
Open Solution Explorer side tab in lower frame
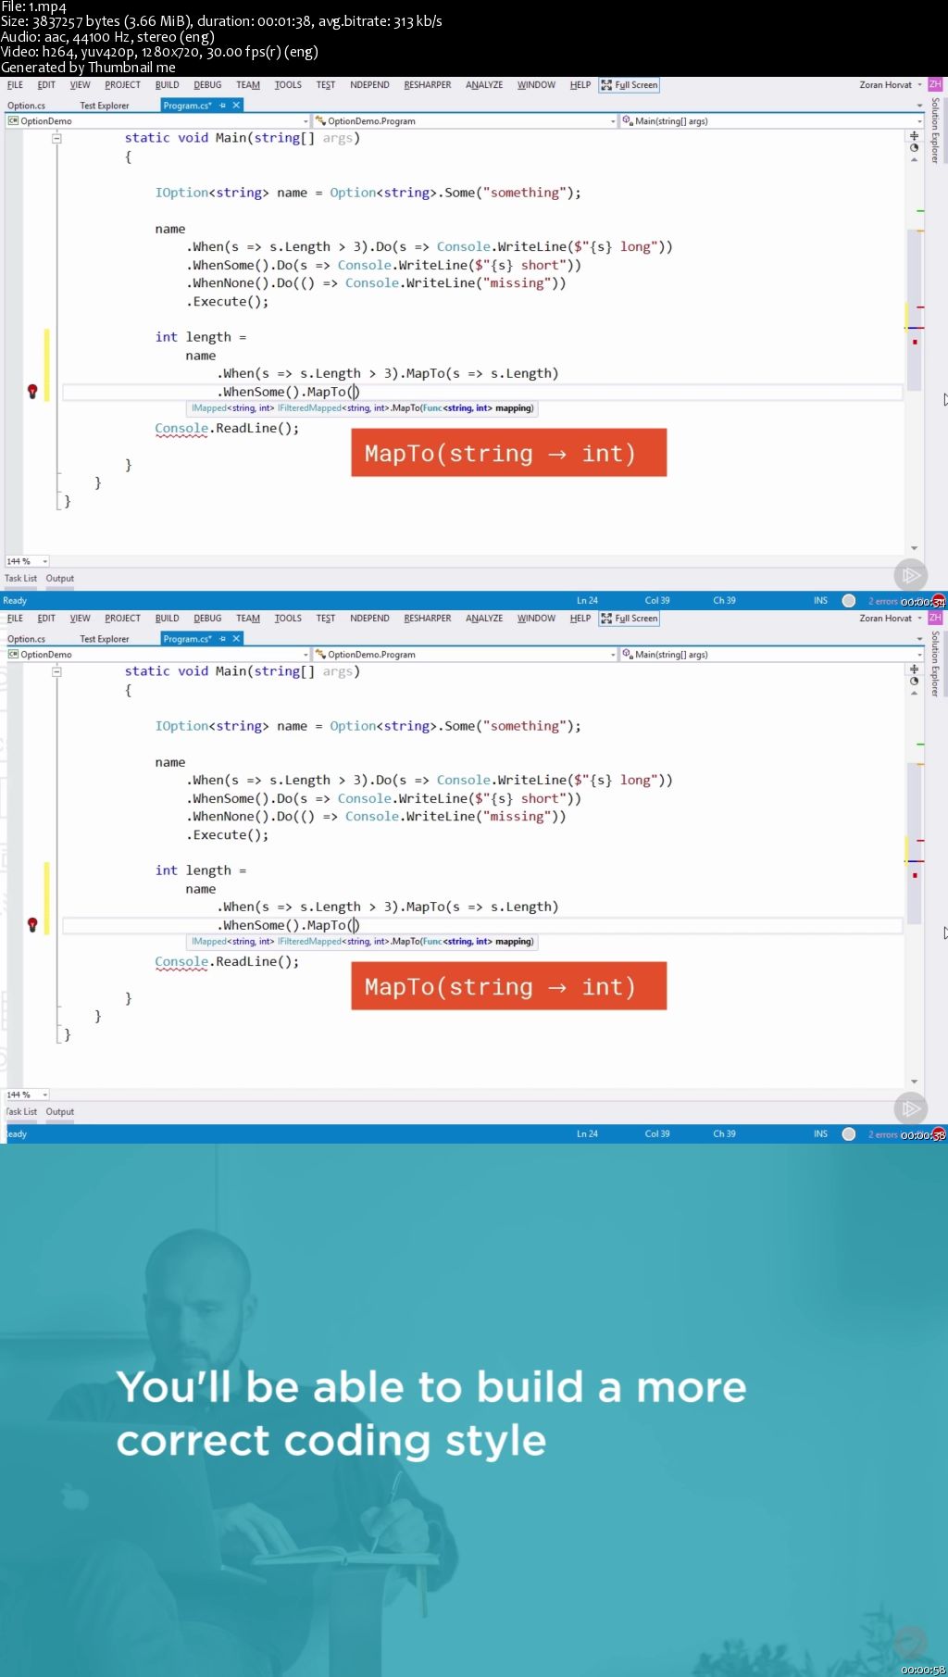click(935, 664)
